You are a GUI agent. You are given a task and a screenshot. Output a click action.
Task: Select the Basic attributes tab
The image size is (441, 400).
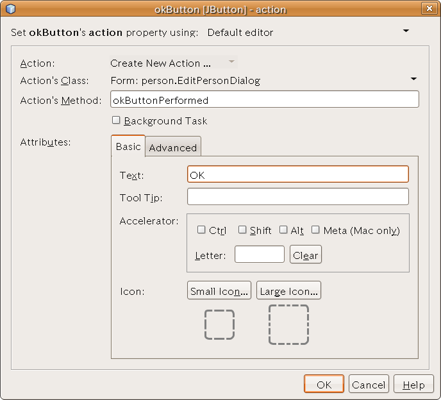[128, 147]
